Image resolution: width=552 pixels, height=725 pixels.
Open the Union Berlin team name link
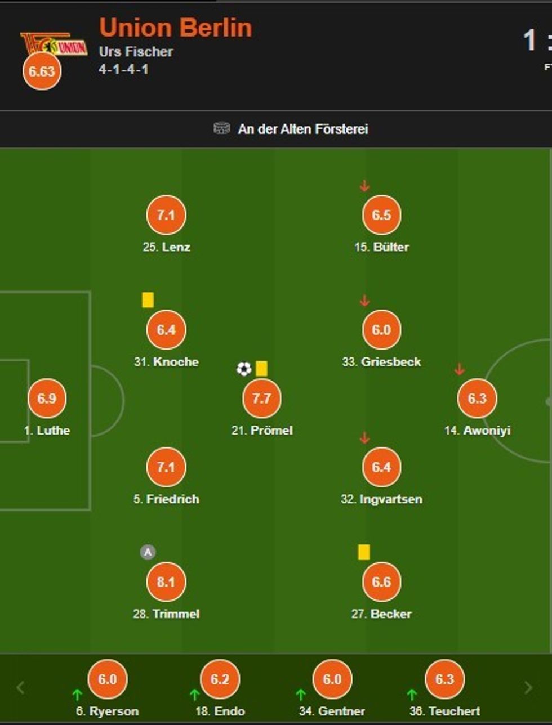[x=175, y=28]
